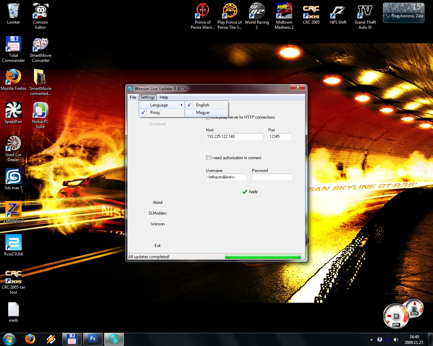Toggle the checked Proxy menu item
The image size is (433, 346).
tap(162, 113)
